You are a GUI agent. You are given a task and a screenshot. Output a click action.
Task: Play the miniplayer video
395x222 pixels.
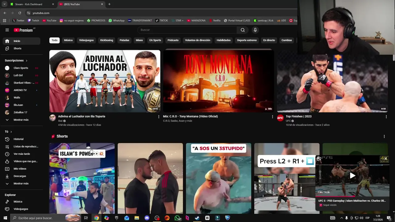coord(352,176)
